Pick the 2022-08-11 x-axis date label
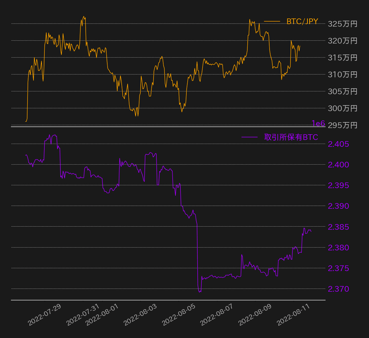Image resolution: width=369 pixels, height=338 pixels. tap(293, 315)
